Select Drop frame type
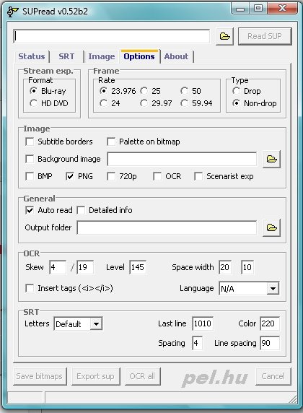The height and width of the screenshot is (413, 303). pyautogui.click(x=236, y=91)
